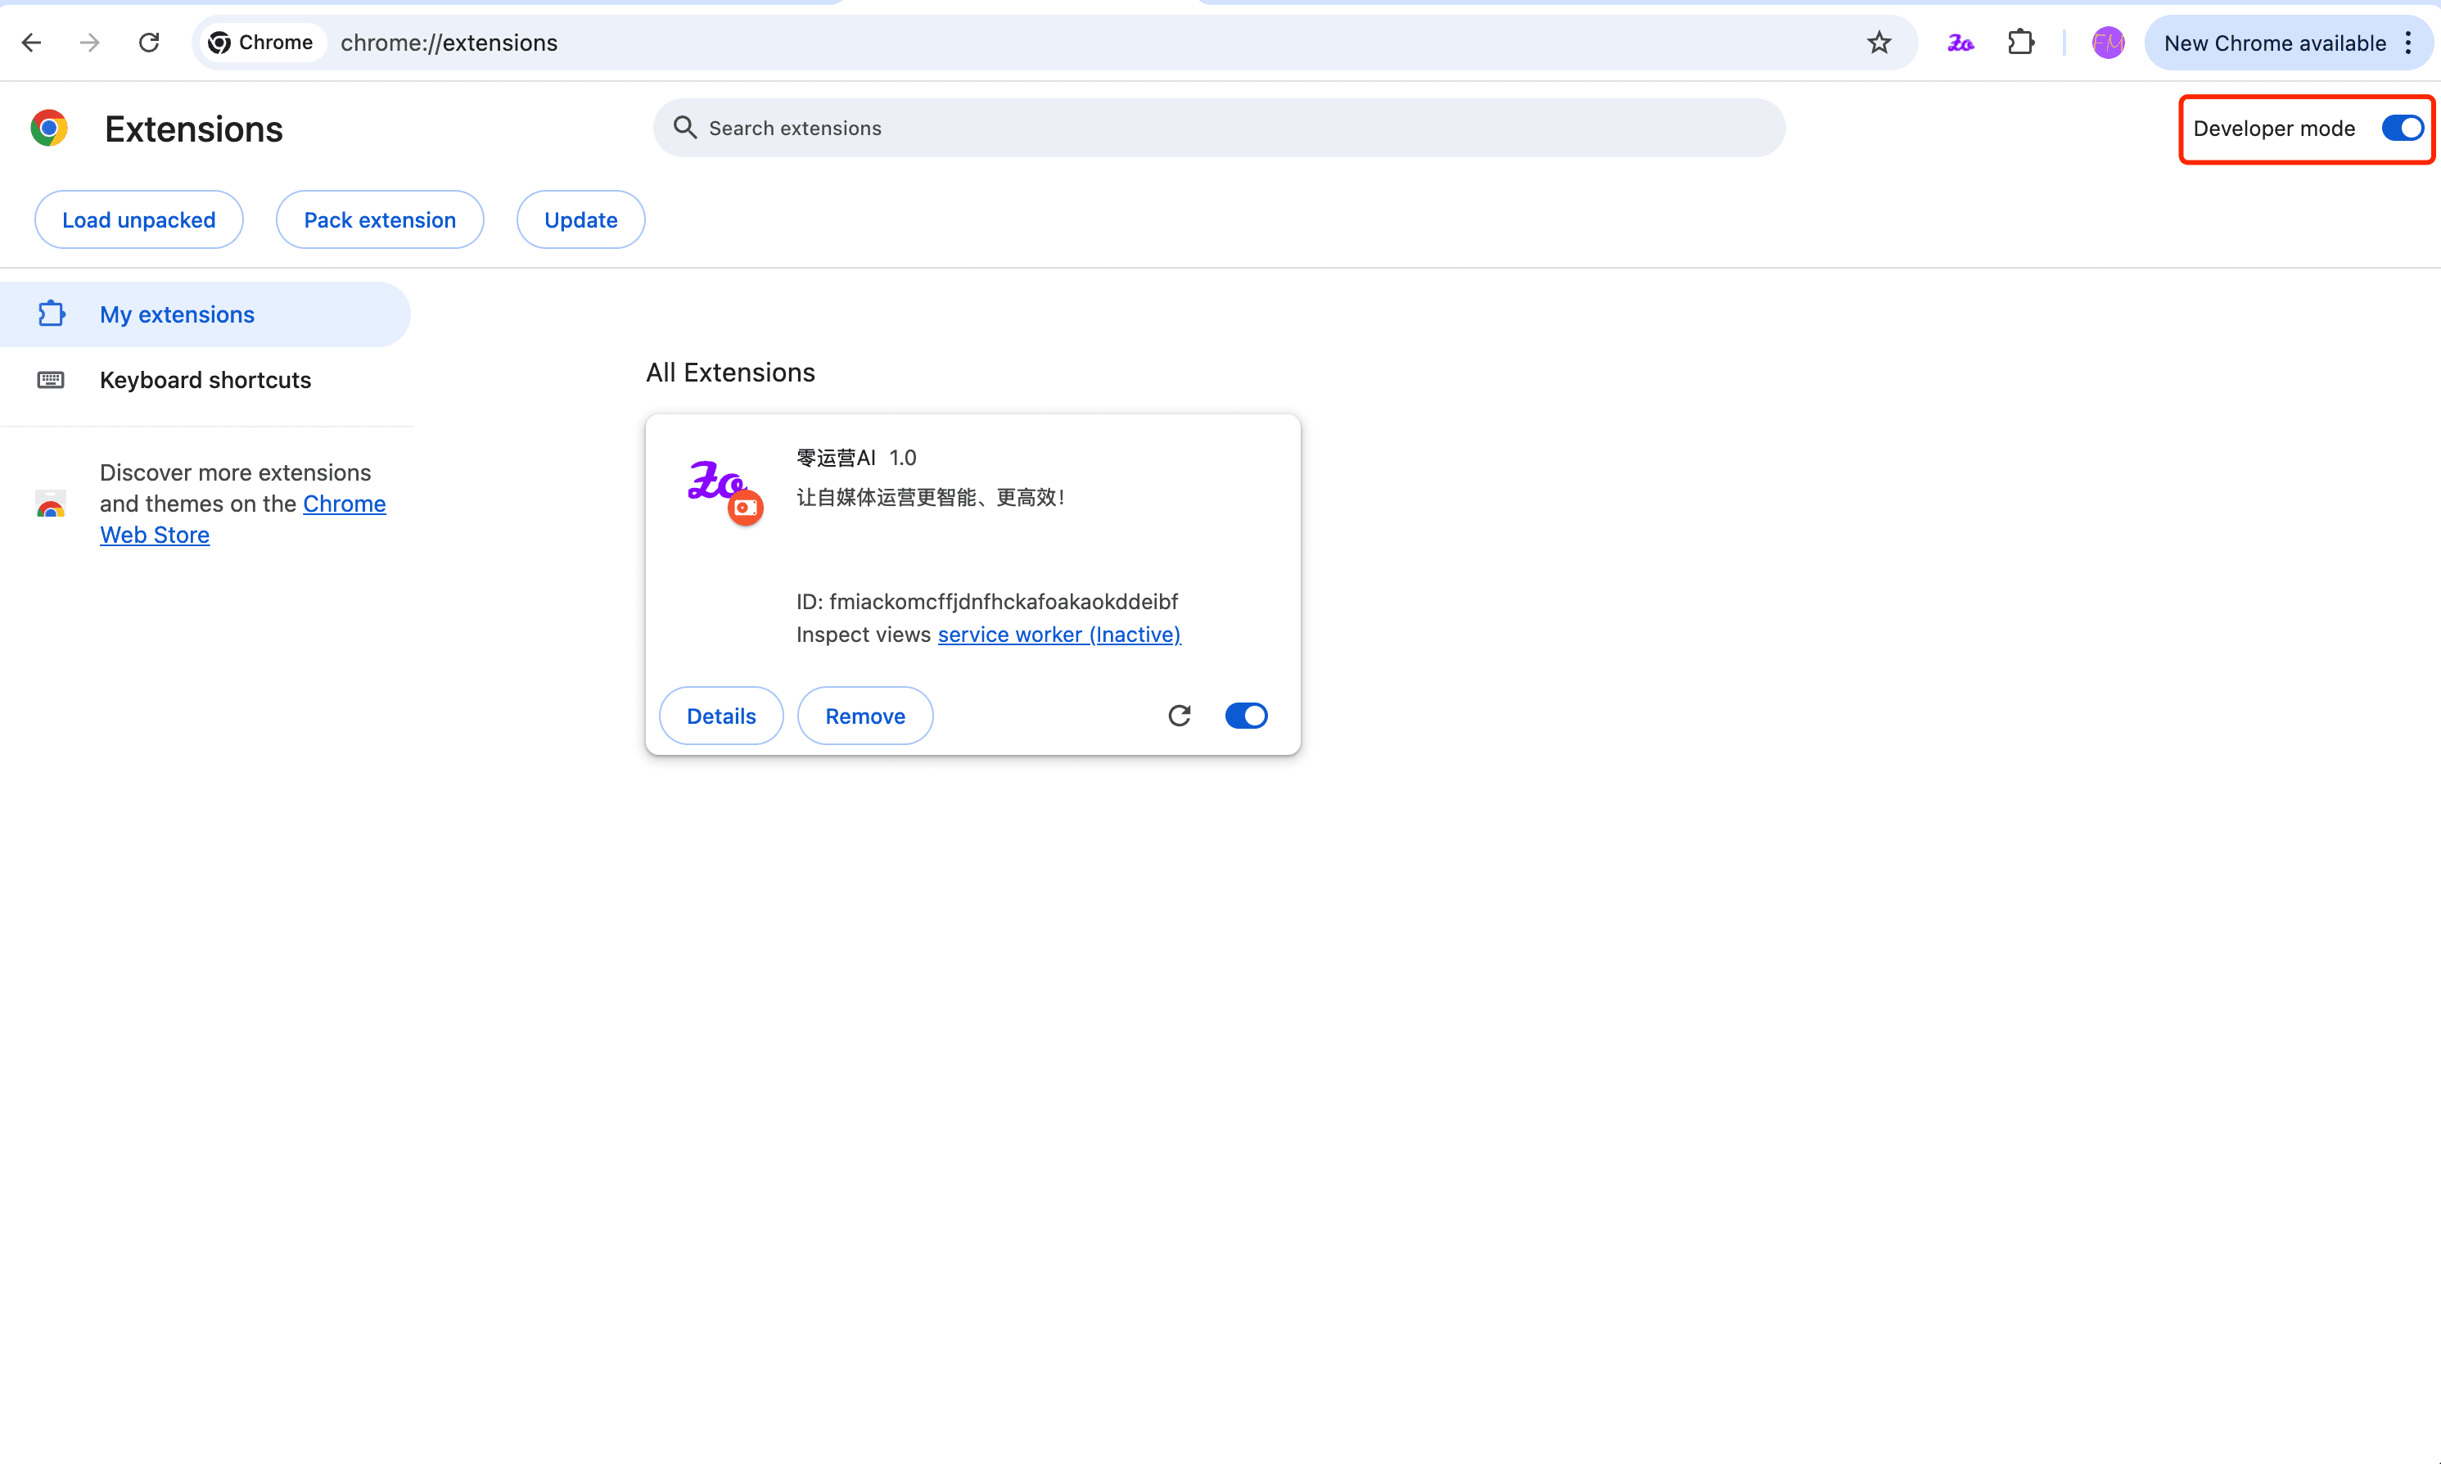Click the user profile avatar icon
This screenshot has height=1464, width=2441.
click(2106, 42)
